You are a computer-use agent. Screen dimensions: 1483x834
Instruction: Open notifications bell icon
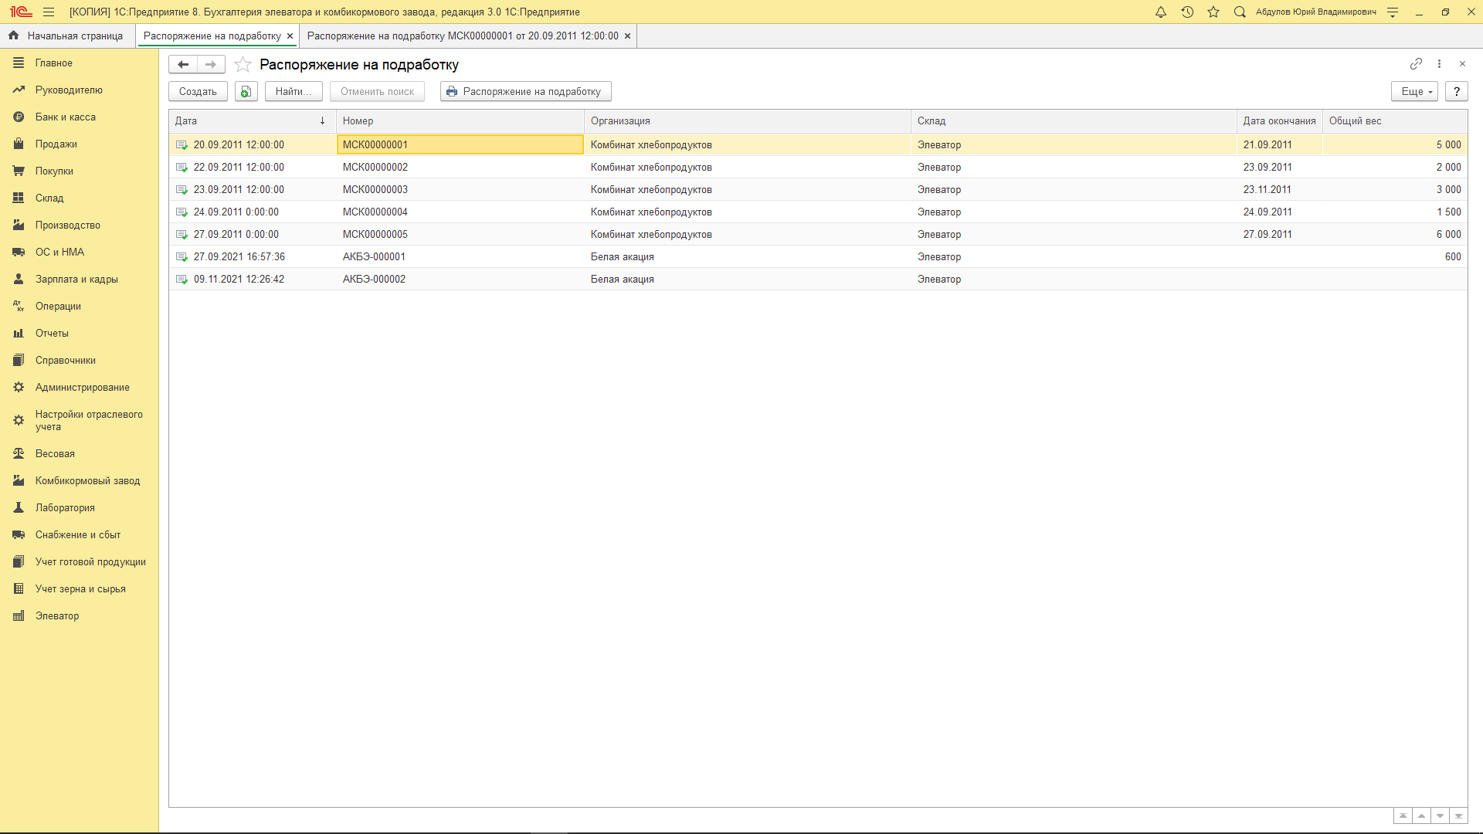click(1161, 12)
